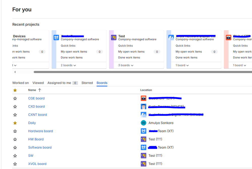The image size is (252, 169).
Task: Star the CXNT board row
Action: click(15, 115)
